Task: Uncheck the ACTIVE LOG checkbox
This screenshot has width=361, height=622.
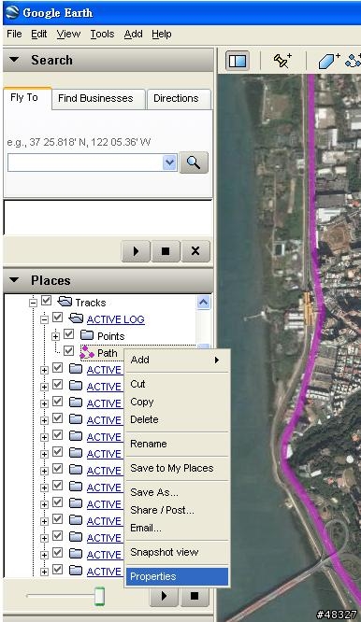Action: (58, 318)
